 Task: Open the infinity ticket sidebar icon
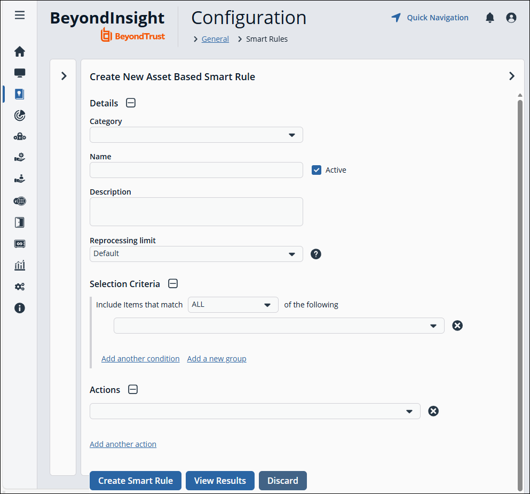pos(20,244)
